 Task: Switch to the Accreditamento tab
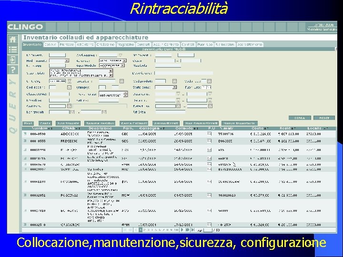coord(250,44)
